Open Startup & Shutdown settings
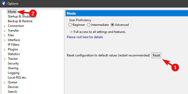 pos(22,16)
